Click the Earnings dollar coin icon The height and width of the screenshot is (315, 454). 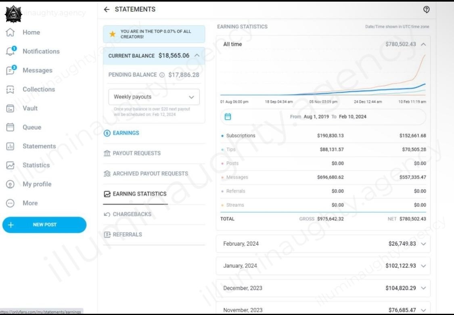[x=107, y=133]
